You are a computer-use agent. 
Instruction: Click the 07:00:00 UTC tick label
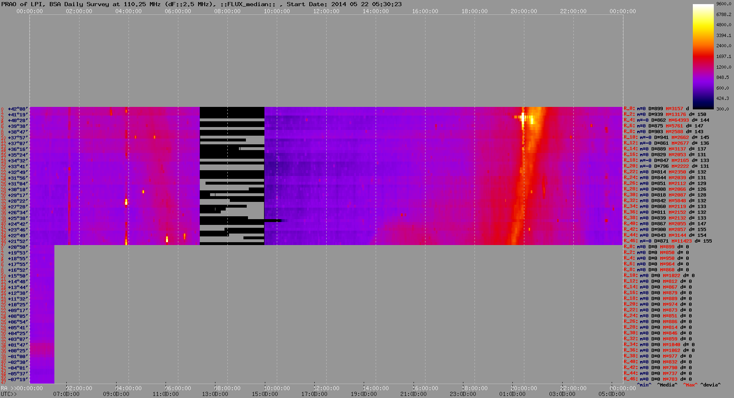click(x=66, y=394)
